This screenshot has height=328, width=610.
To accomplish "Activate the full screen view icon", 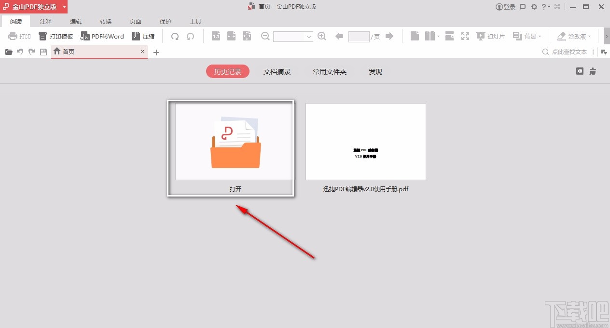I will click(465, 36).
